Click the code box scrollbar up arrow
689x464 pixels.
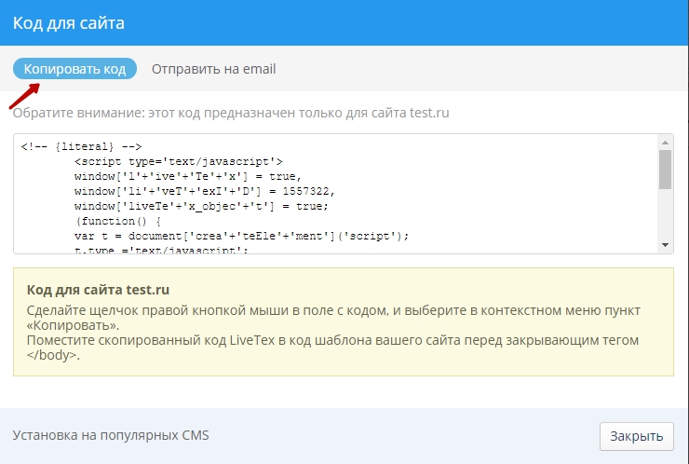[665, 143]
